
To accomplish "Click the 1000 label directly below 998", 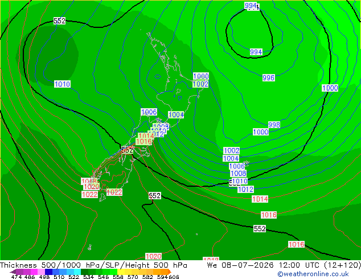I will [261, 132].
